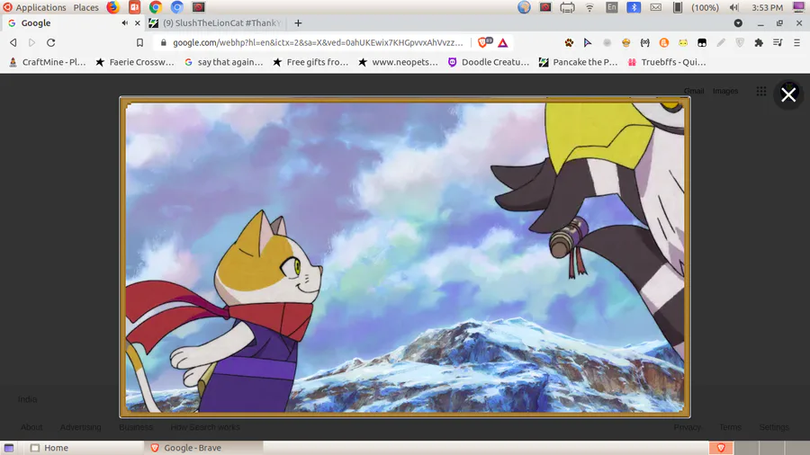Open the grey circular extension icon
The image size is (810, 455).
coord(607,43)
